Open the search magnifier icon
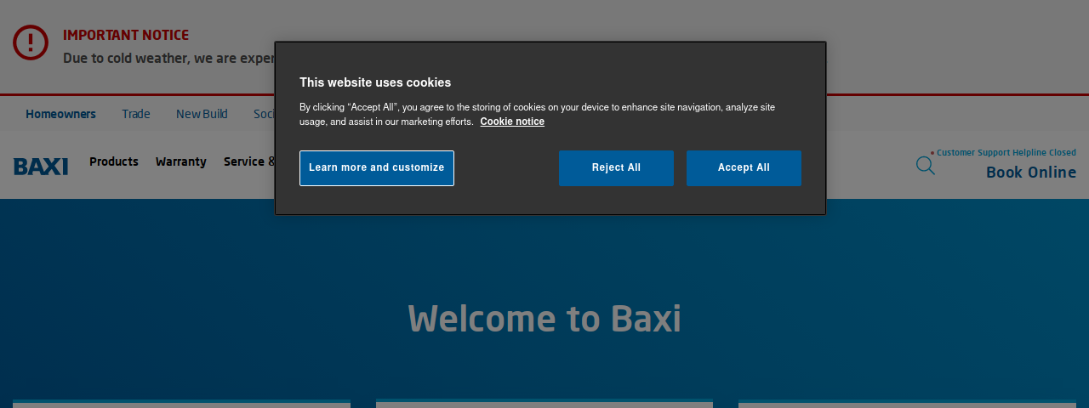The width and height of the screenshot is (1089, 408). 926,166
